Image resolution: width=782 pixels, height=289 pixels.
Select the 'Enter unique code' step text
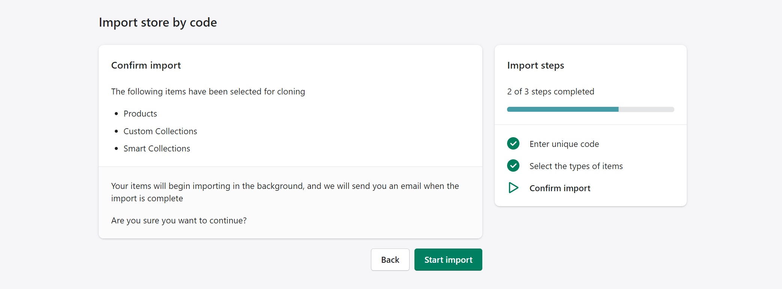tap(564, 144)
